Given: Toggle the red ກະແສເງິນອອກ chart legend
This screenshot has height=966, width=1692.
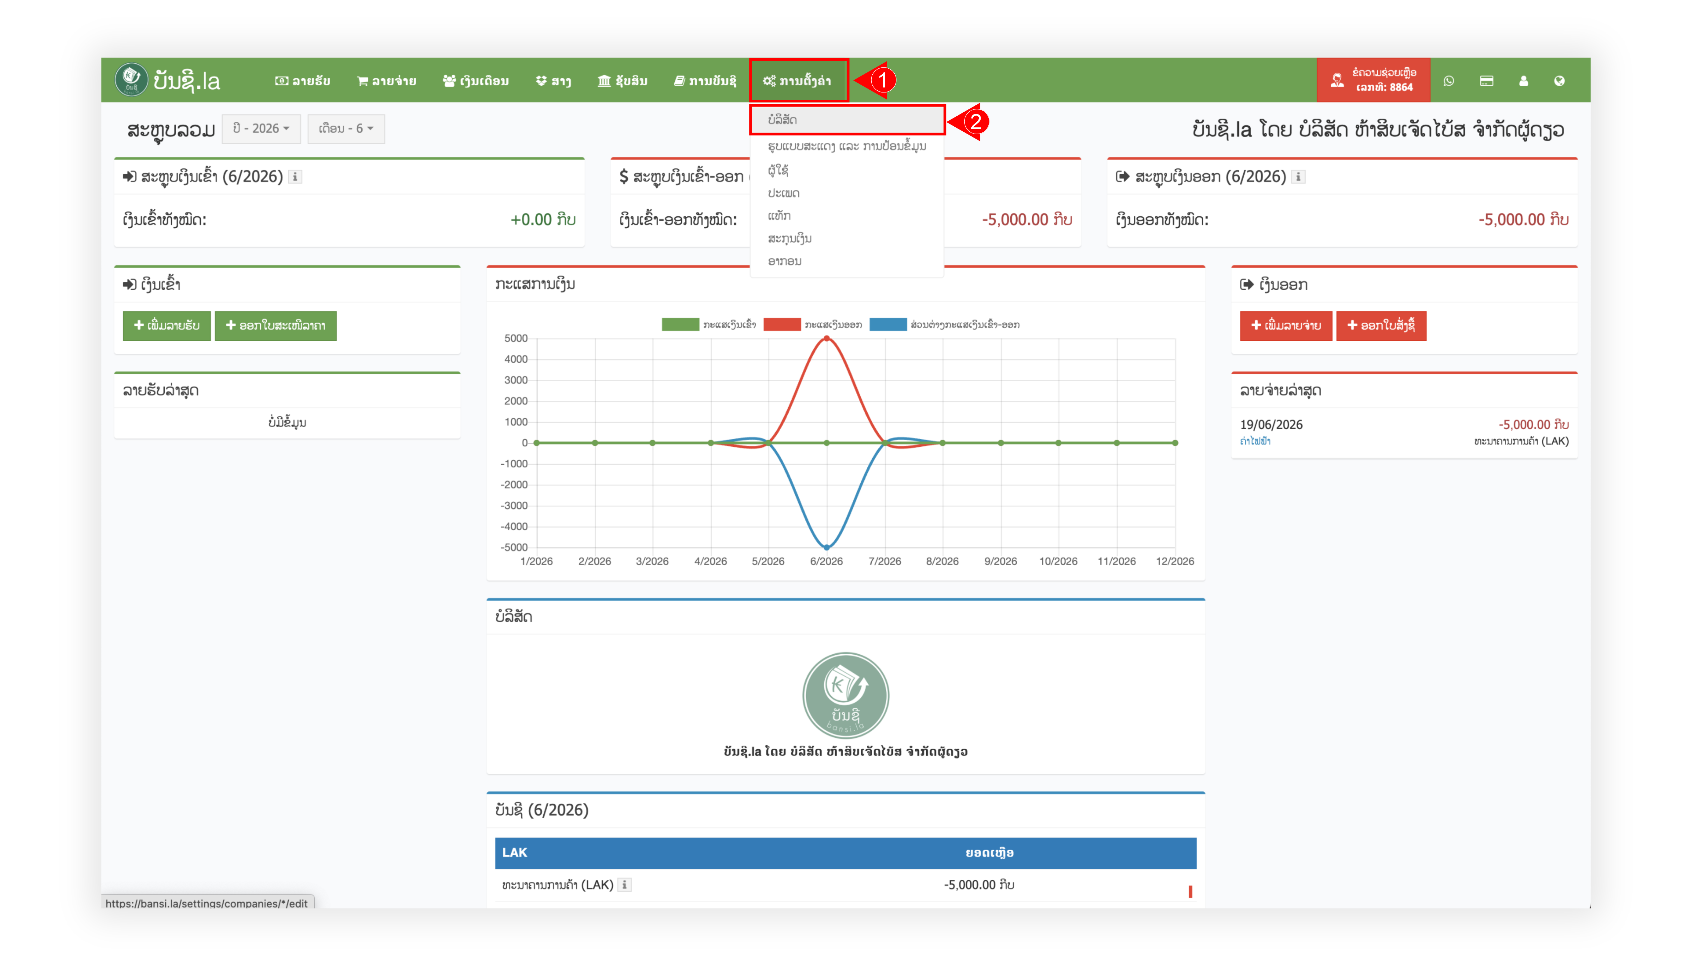Looking at the screenshot, I should [812, 325].
